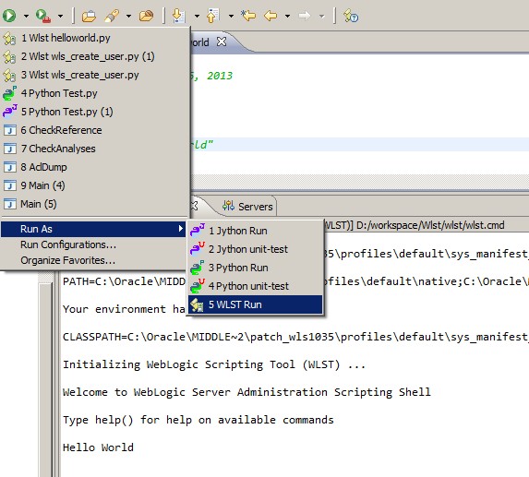
Task: Open the Run As submenu
Action: pyautogui.click(x=94, y=229)
